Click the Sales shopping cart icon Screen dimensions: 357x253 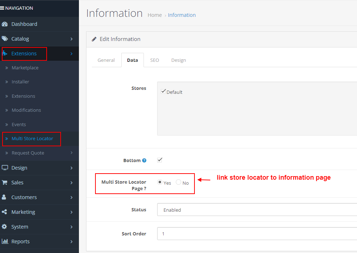point(4,183)
